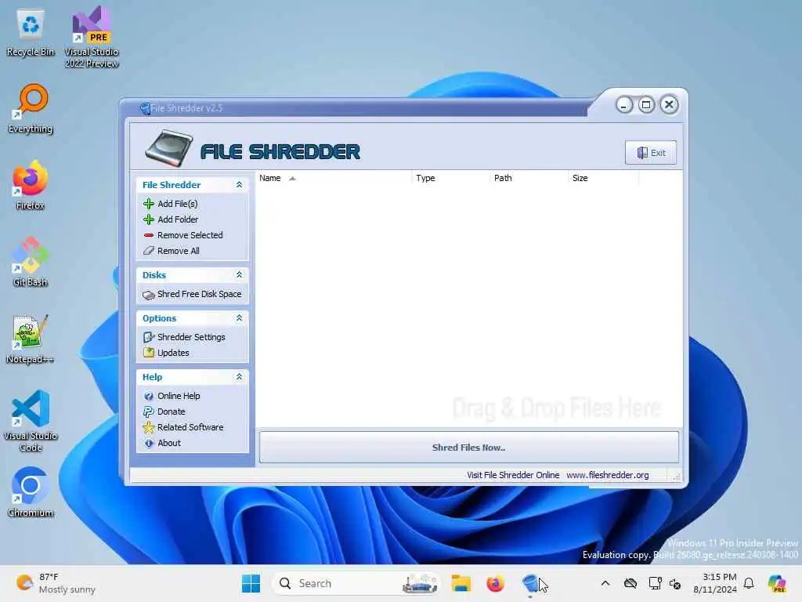Collapse the File Shredder sidebar section

[239, 185]
